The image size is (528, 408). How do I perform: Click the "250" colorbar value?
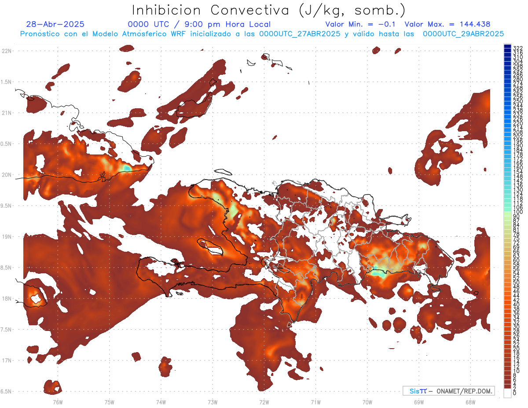pyautogui.click(x=517, y=101)
